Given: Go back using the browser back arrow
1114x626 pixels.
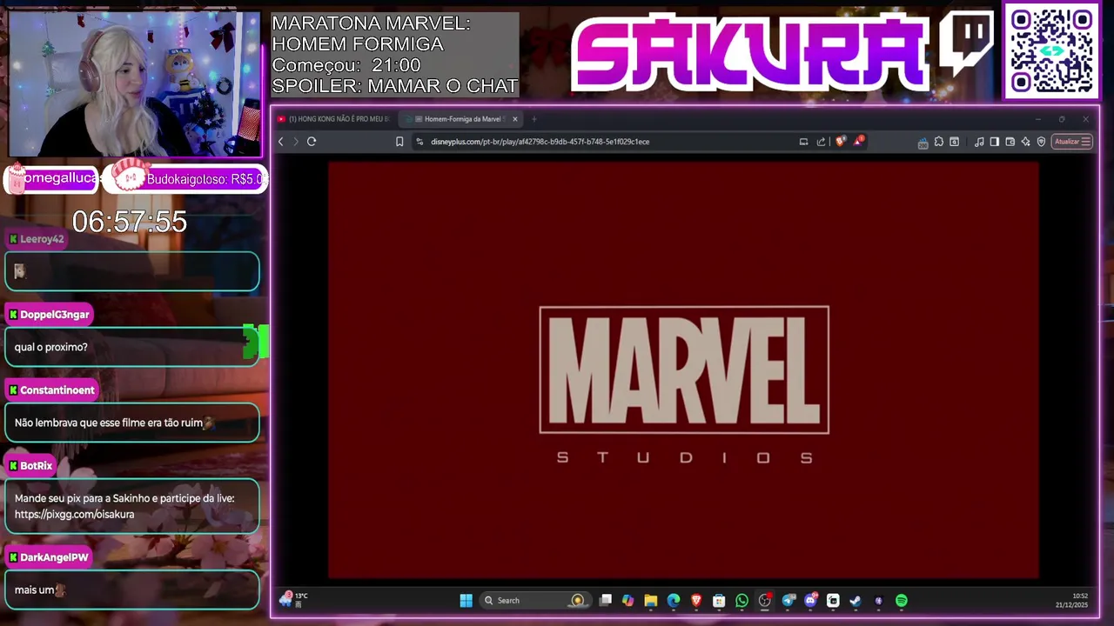Looking at the screenshot, I should [280, 142].
